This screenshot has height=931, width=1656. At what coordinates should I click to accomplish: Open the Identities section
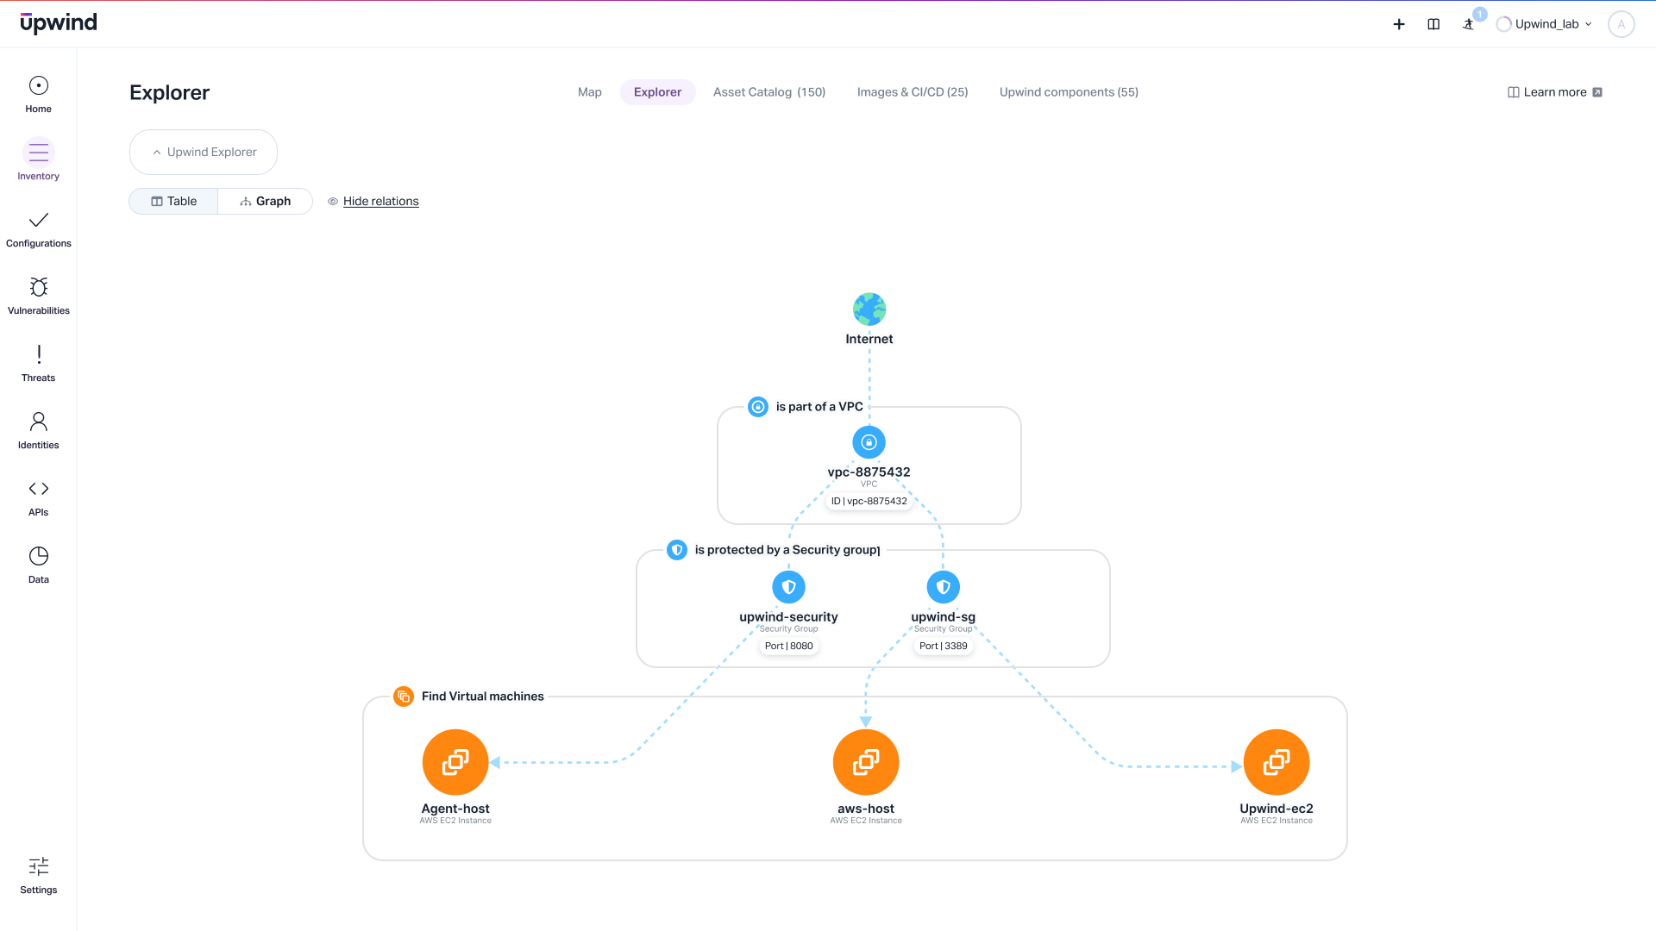39,431
